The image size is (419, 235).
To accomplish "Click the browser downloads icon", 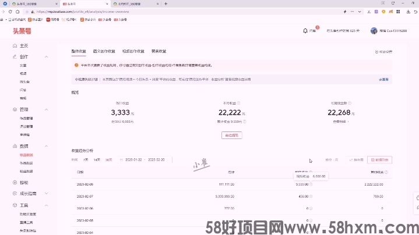I will tap(408, 12).
